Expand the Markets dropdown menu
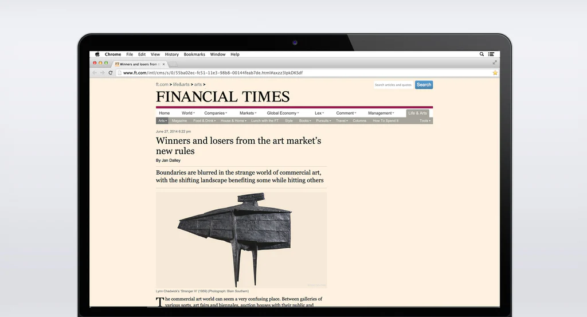This screenshot has width=587, height=317. point(248,113)
